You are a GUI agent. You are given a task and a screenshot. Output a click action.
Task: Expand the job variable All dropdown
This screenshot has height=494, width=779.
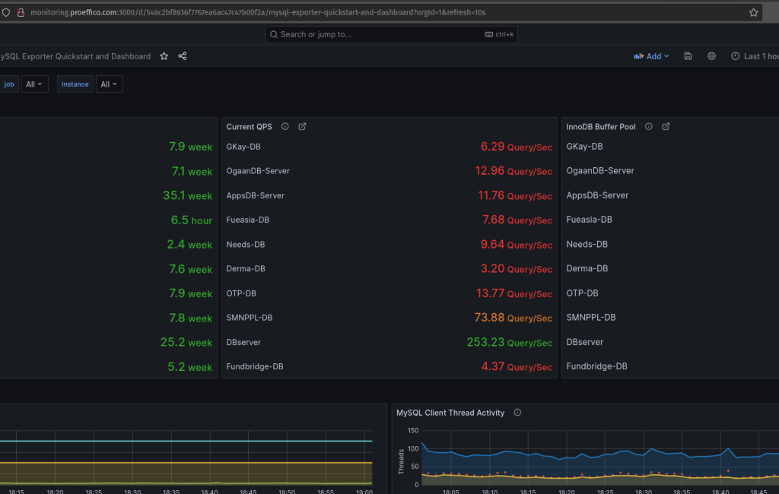[35, 84]
